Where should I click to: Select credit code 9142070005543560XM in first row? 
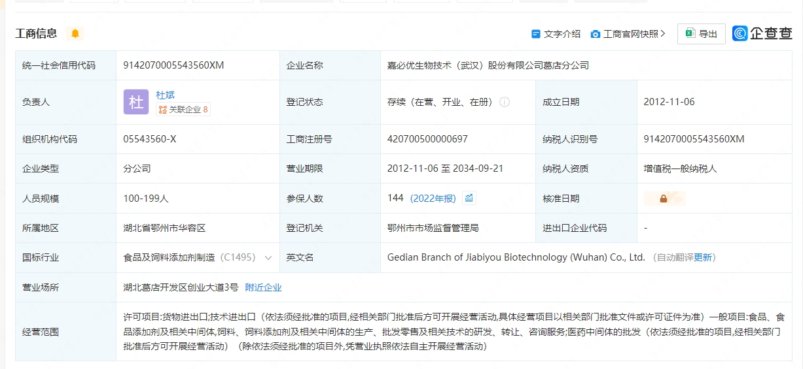point(173,65)
